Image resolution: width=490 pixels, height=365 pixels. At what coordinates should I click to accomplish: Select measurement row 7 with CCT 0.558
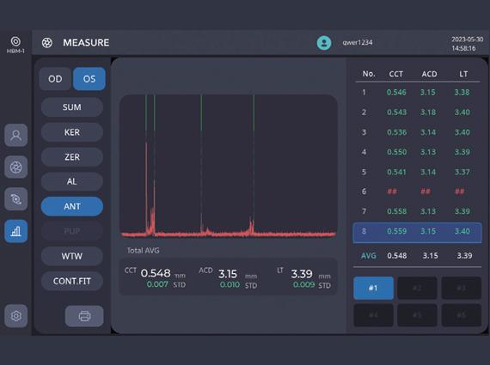point(417,211)
